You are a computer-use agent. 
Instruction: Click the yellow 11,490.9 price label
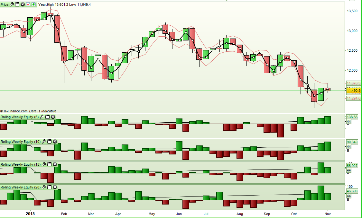[x=354, y=91]
